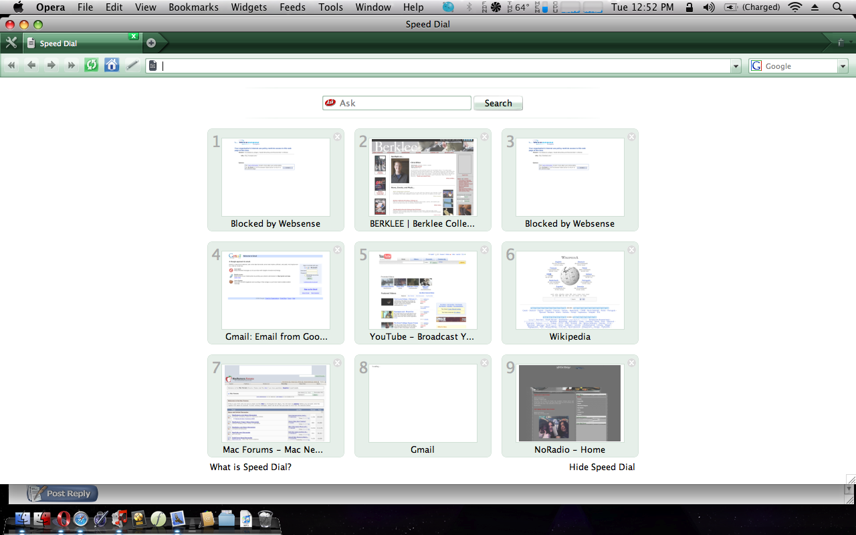The image size is (856, 535).
Task: Click Post Reply button in background window
Action: point(63,494)
